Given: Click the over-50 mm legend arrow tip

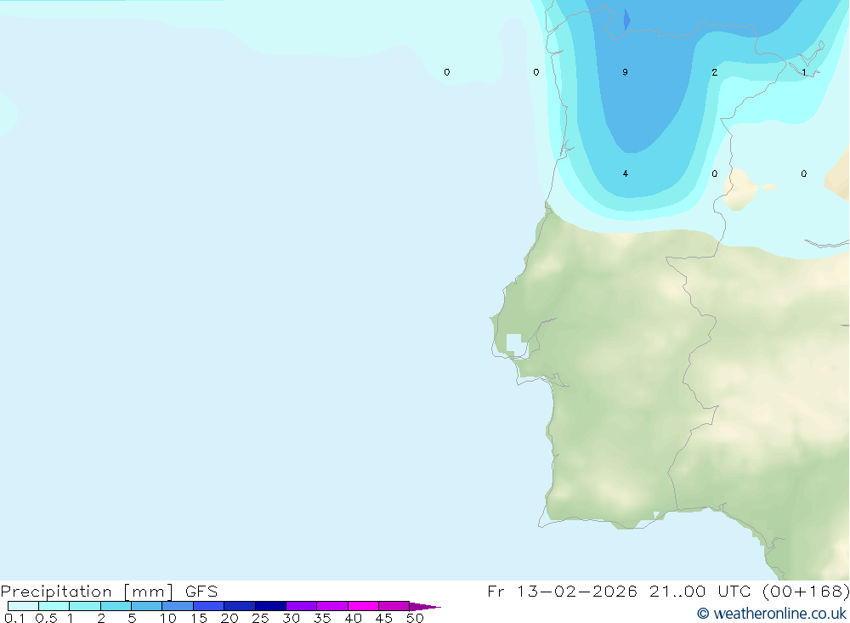Looking at the screenshot, I should (x=425, y=606).
